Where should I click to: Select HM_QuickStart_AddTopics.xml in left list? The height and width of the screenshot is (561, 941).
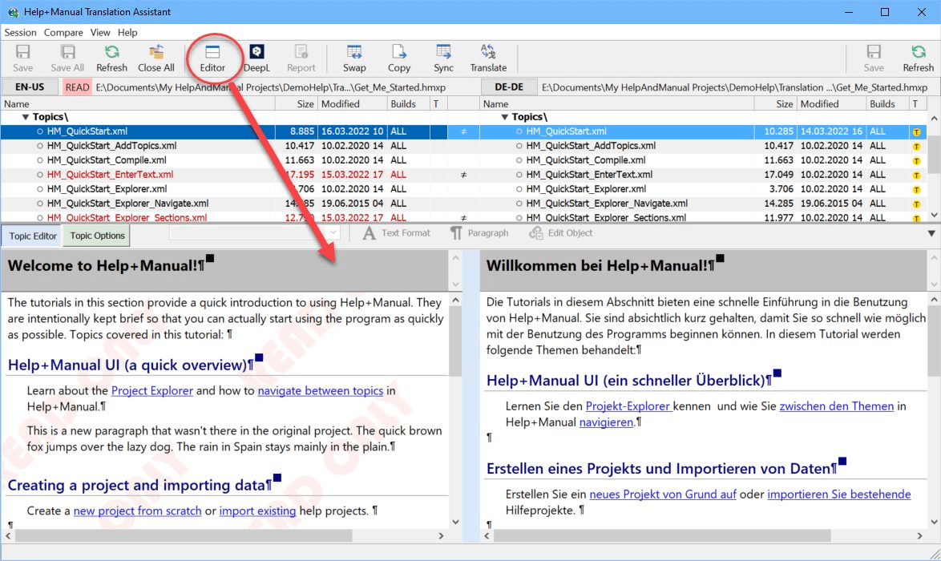111,146
